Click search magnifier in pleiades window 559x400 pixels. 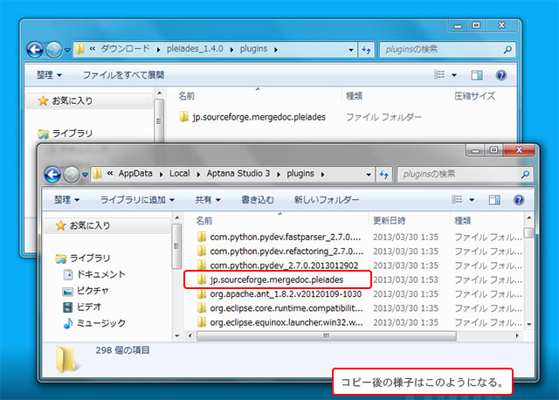pos(507,50)
